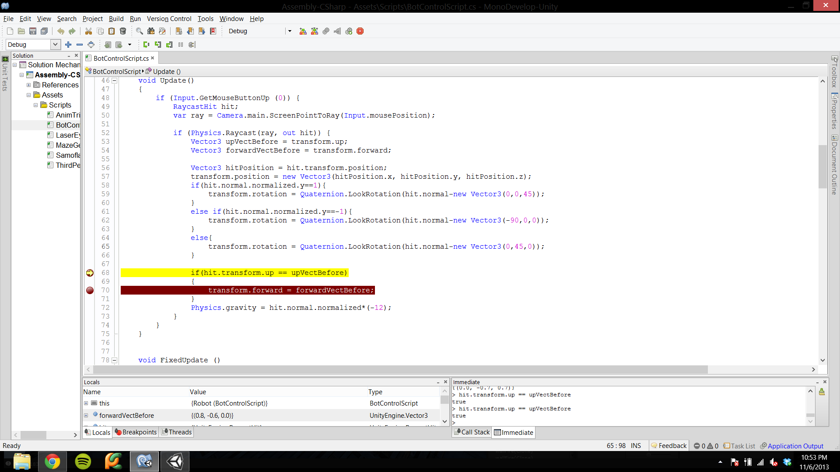This screenshot has height=472, width=840.
Task: Click the BotControlScript.cs editor tab
Action: [x=122, y=58]
